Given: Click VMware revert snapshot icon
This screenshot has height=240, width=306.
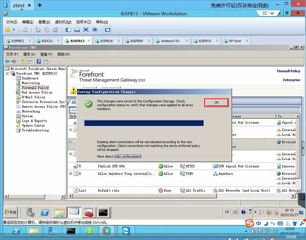Looking at the screenshot, I should point(46,30).
